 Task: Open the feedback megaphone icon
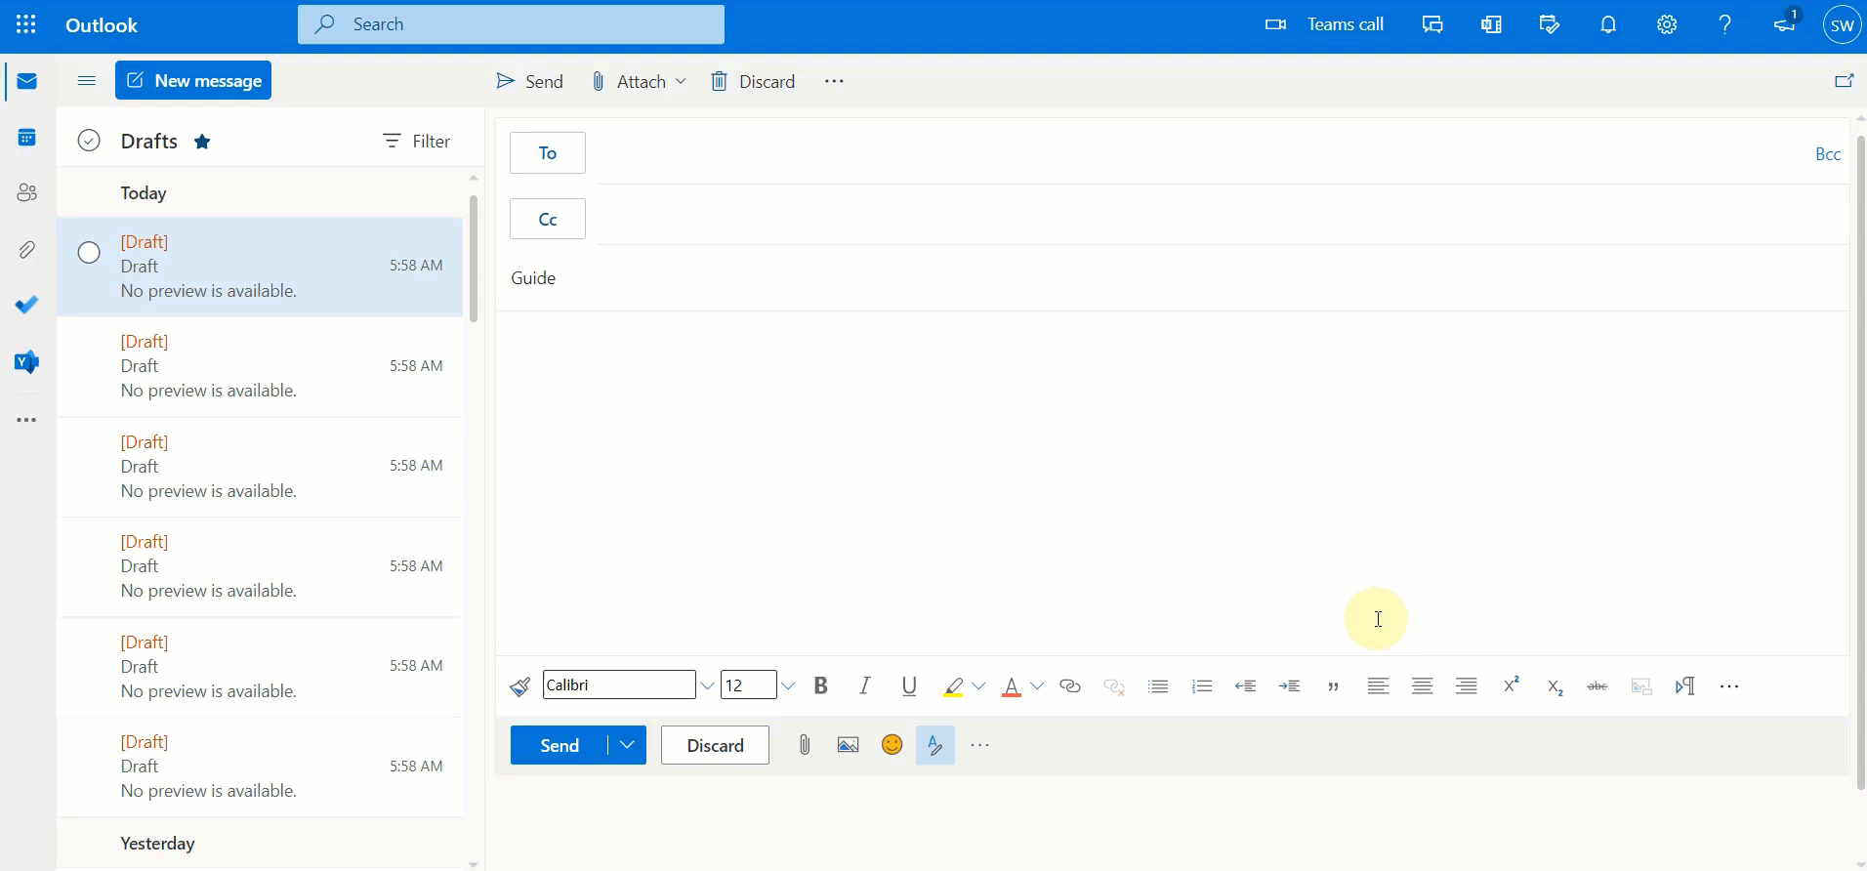1786,22
